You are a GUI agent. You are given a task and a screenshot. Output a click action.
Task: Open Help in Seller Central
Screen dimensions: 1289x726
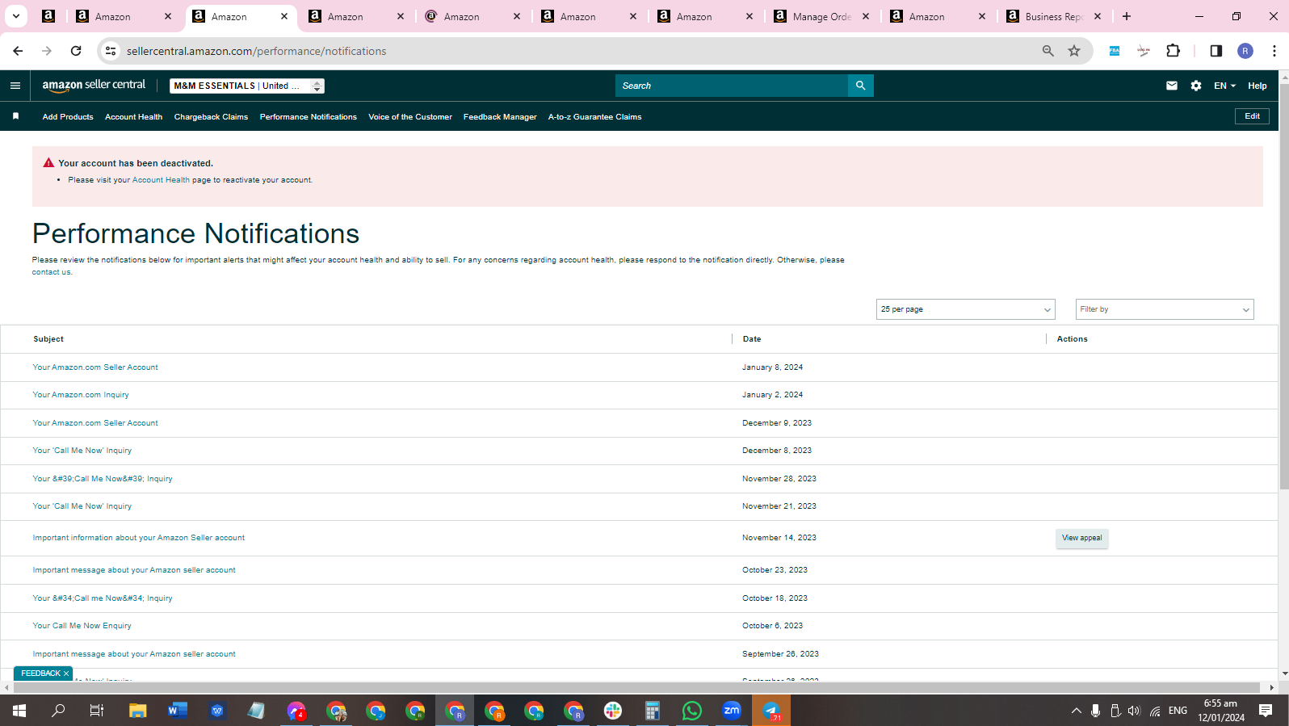pos(1257,86)
